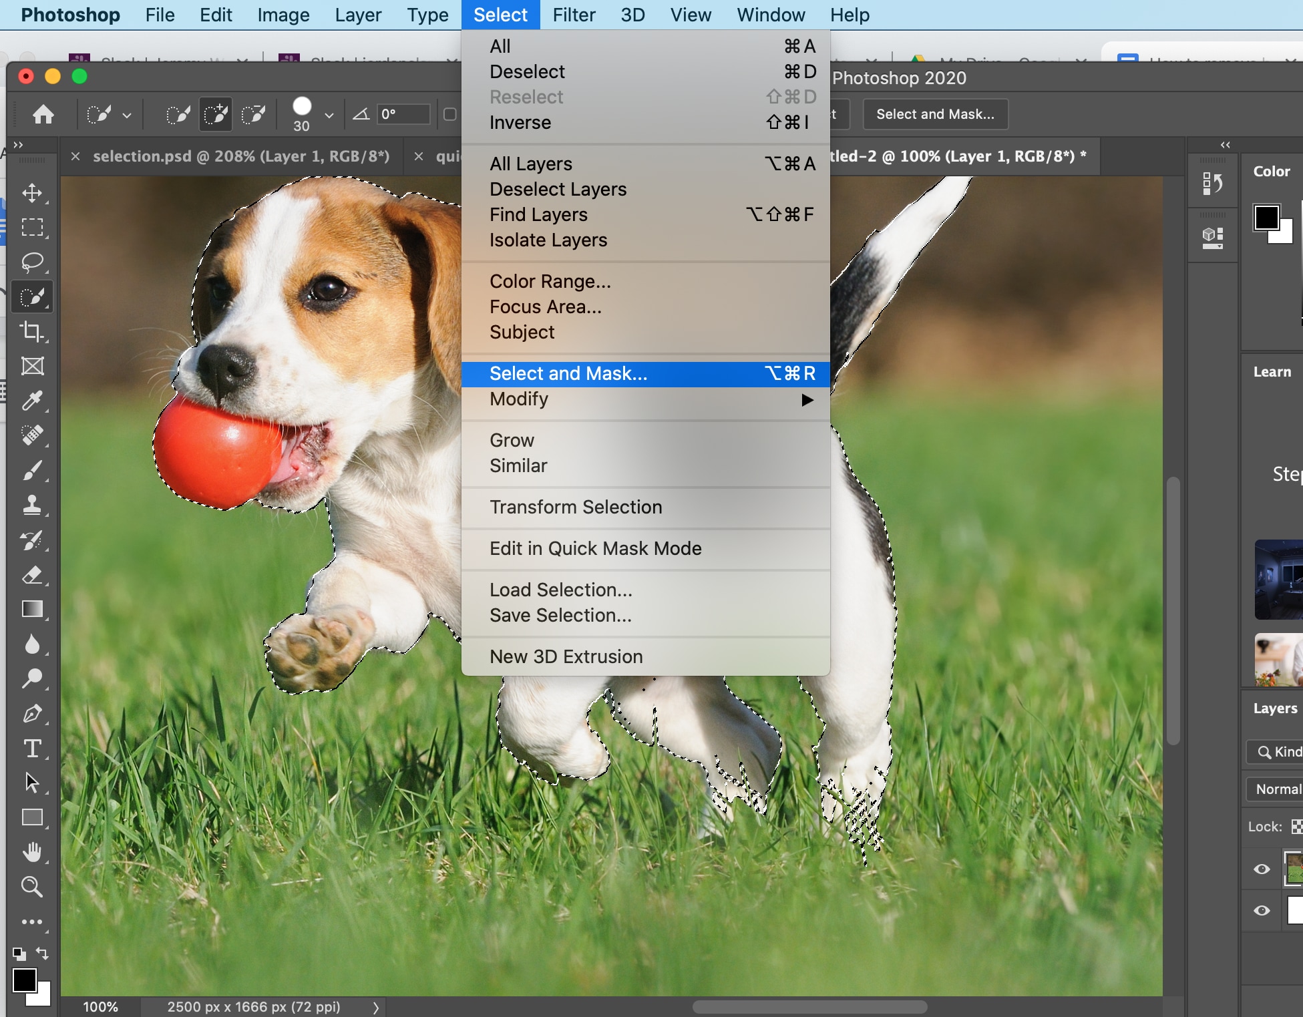Screen dimensions: 1303x1017
Task: Click the Select menu in menu bar
Action: click(498, 14)
